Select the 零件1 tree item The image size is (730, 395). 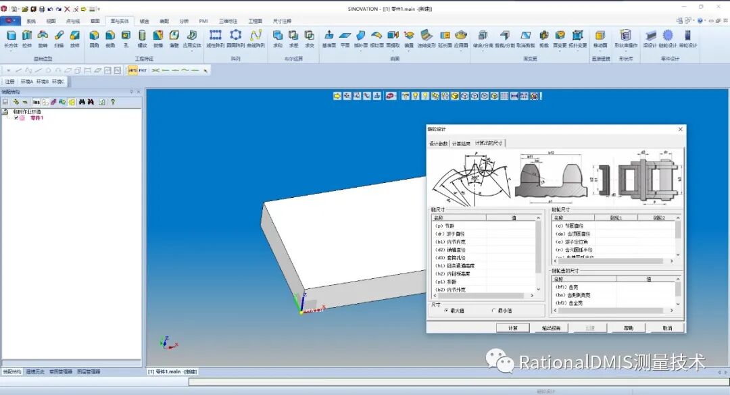[x=36, y=118]
